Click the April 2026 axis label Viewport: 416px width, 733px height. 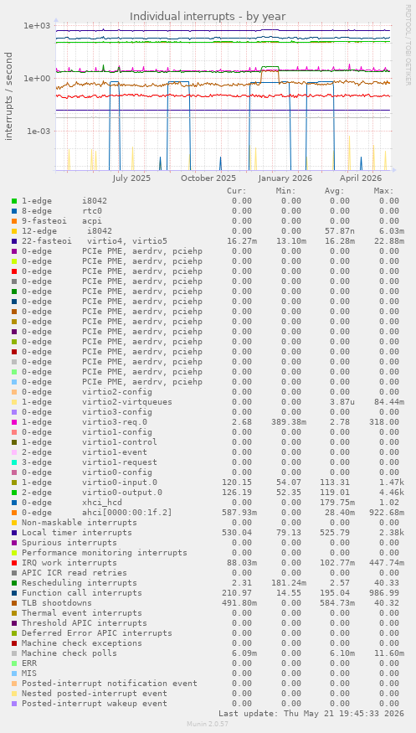coord(361,178)
